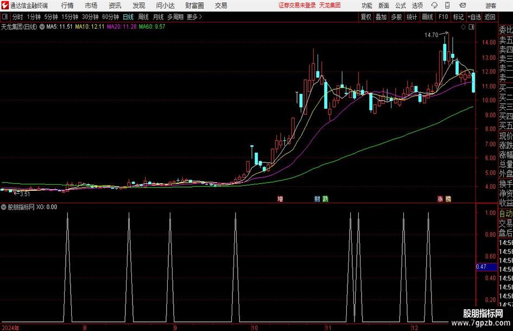
Task: Open the mail messages icon
Action: coord(463,5)
